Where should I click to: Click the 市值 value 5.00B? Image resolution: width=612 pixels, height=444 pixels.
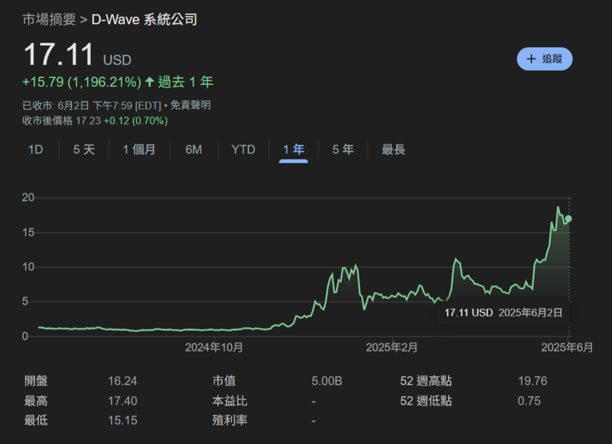click(x=327, y=381)
